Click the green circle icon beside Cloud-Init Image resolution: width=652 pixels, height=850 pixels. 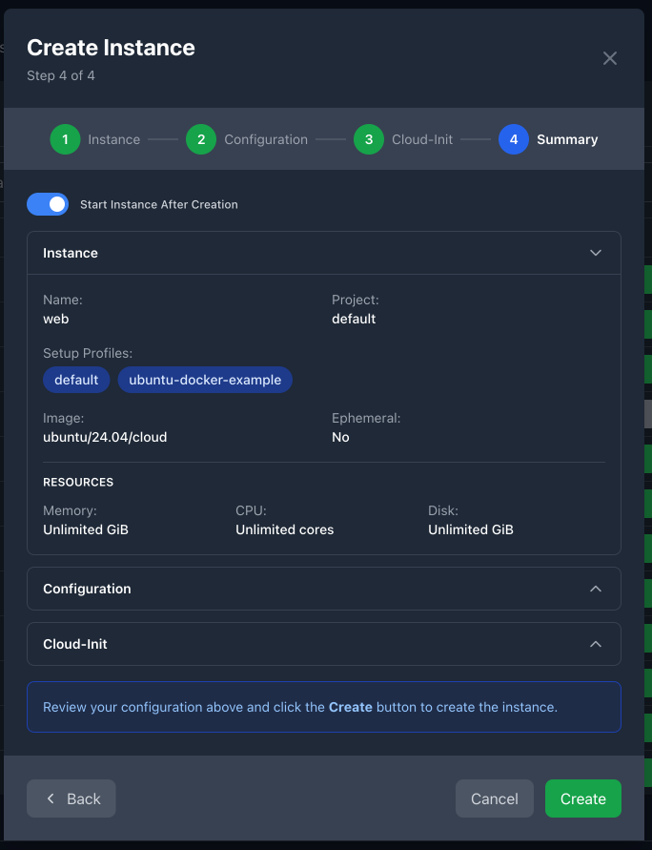(368, 139)
